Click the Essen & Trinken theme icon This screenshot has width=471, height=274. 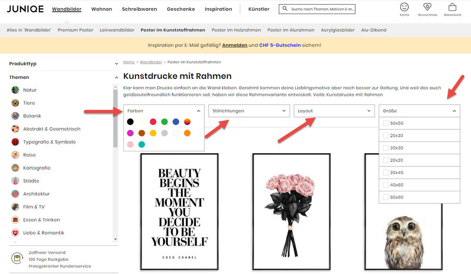click(16, 220)
